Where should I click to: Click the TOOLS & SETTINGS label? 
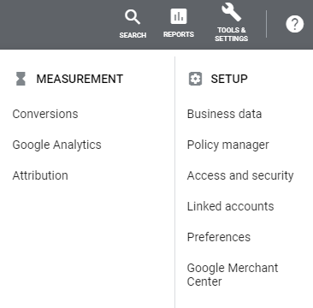232,34
